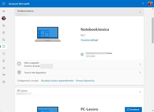Go to Home in the sidebar

pos(4,25)
